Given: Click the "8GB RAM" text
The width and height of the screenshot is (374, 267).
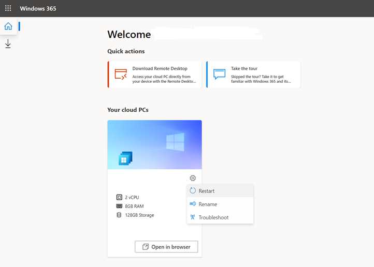Looking at the screenshot, I should (134, 206).
